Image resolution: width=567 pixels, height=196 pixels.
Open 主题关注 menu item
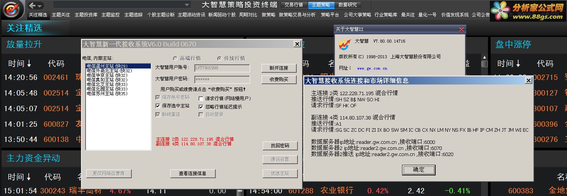(x=61, y=15)
